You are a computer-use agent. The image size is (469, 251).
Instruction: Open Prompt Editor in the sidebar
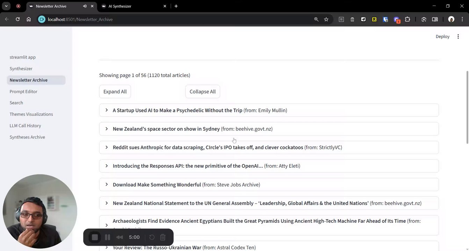click(x=23, y=91)
